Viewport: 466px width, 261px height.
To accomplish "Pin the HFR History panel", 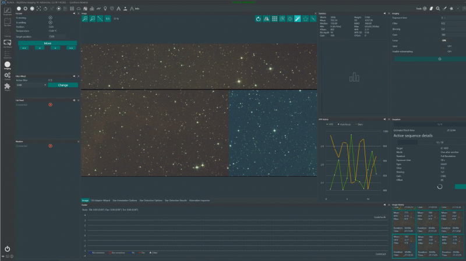I will point(384,119).
